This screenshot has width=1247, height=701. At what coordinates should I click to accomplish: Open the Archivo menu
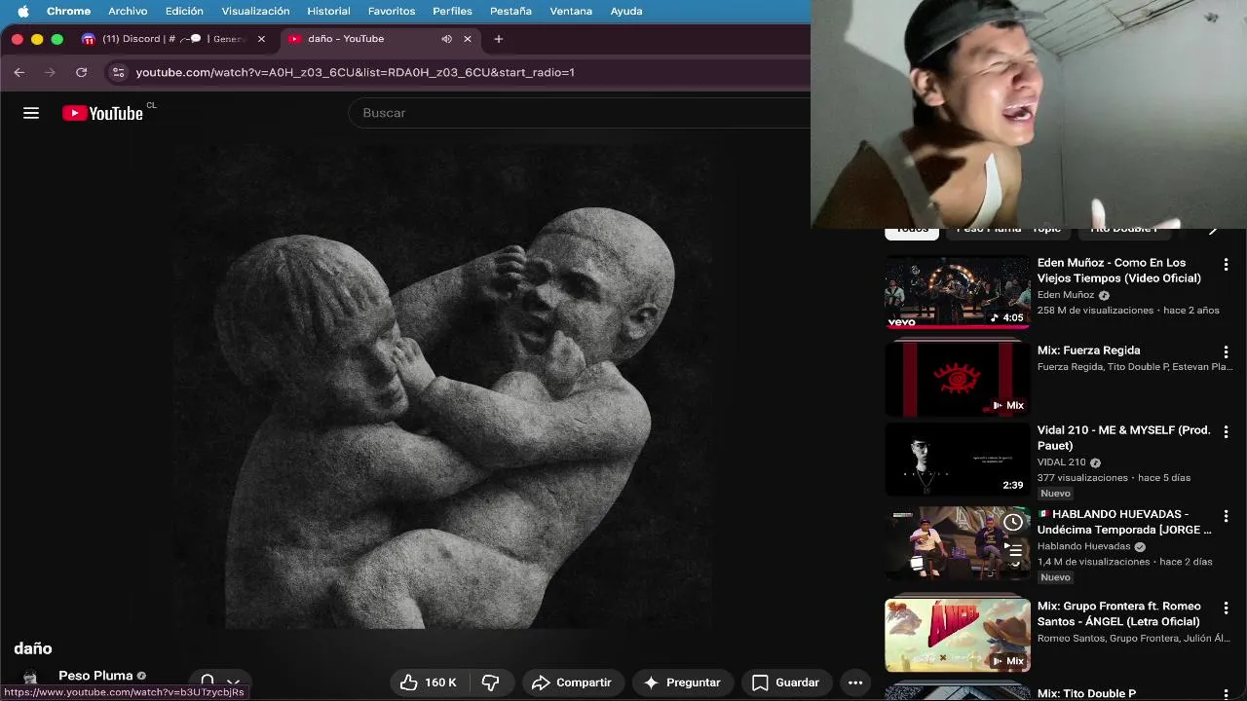(x=128, y=11)
